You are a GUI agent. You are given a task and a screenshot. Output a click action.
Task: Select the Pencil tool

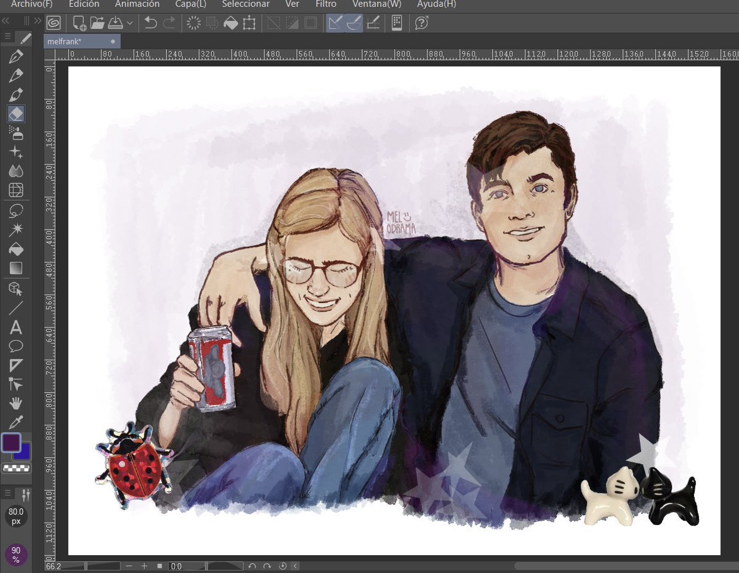coord(16,76)
